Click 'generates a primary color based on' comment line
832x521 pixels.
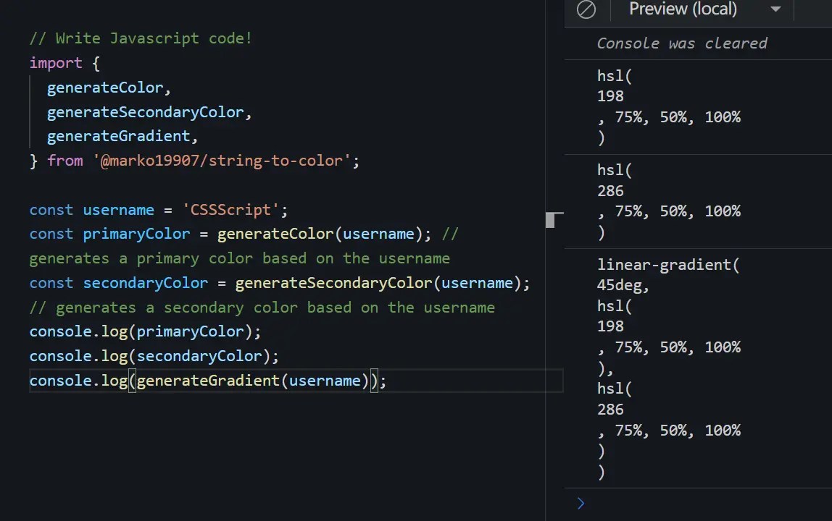pos(239,258)
